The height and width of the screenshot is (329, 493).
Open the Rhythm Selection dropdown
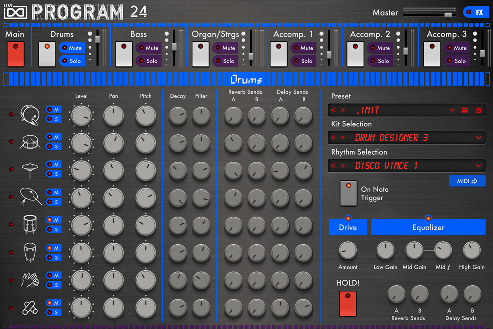[x=478, y=166]
